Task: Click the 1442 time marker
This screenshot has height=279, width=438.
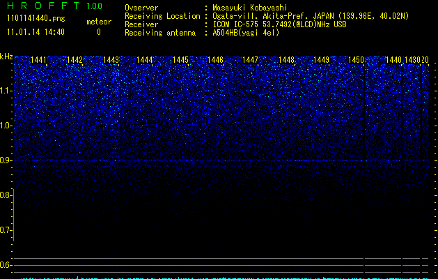Action: (75, 60)
